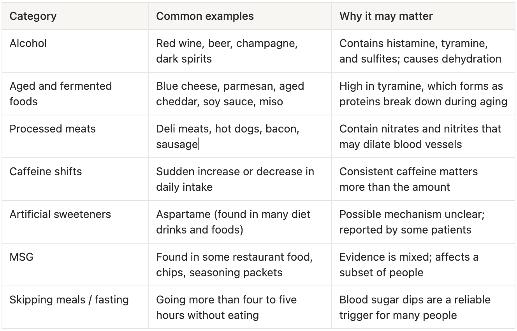This screenshot has height=331, width=517.
Task: Click the Skipping meals / fasting cell
Action: [x=75, y=307]
